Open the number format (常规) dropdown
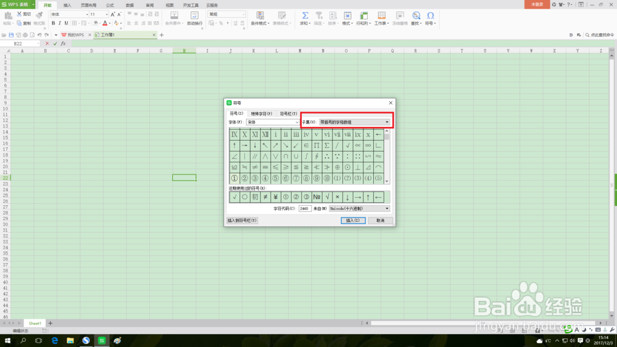The image size is (617, 347). (244, 14)
